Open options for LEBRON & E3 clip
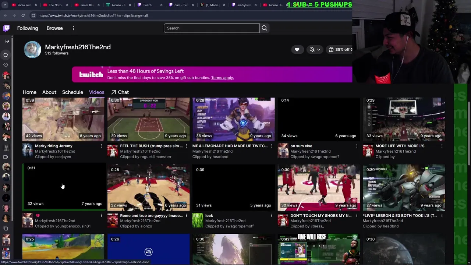The width and height of the screenshot is (471, 265). tap(442, 216)
